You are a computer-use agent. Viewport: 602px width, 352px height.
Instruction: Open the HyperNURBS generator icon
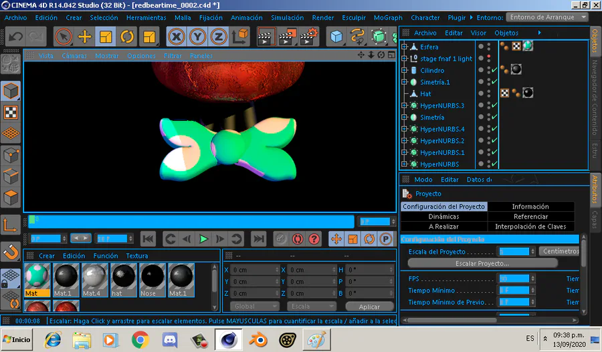point(379,37)
